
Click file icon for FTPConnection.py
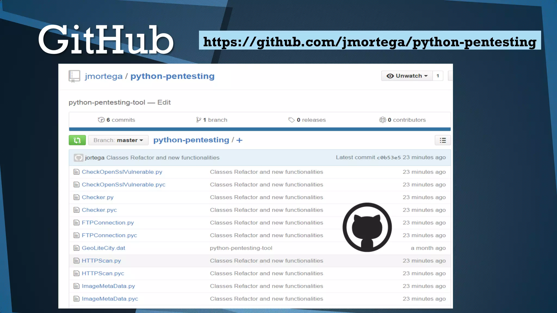[x=76, y=223]
